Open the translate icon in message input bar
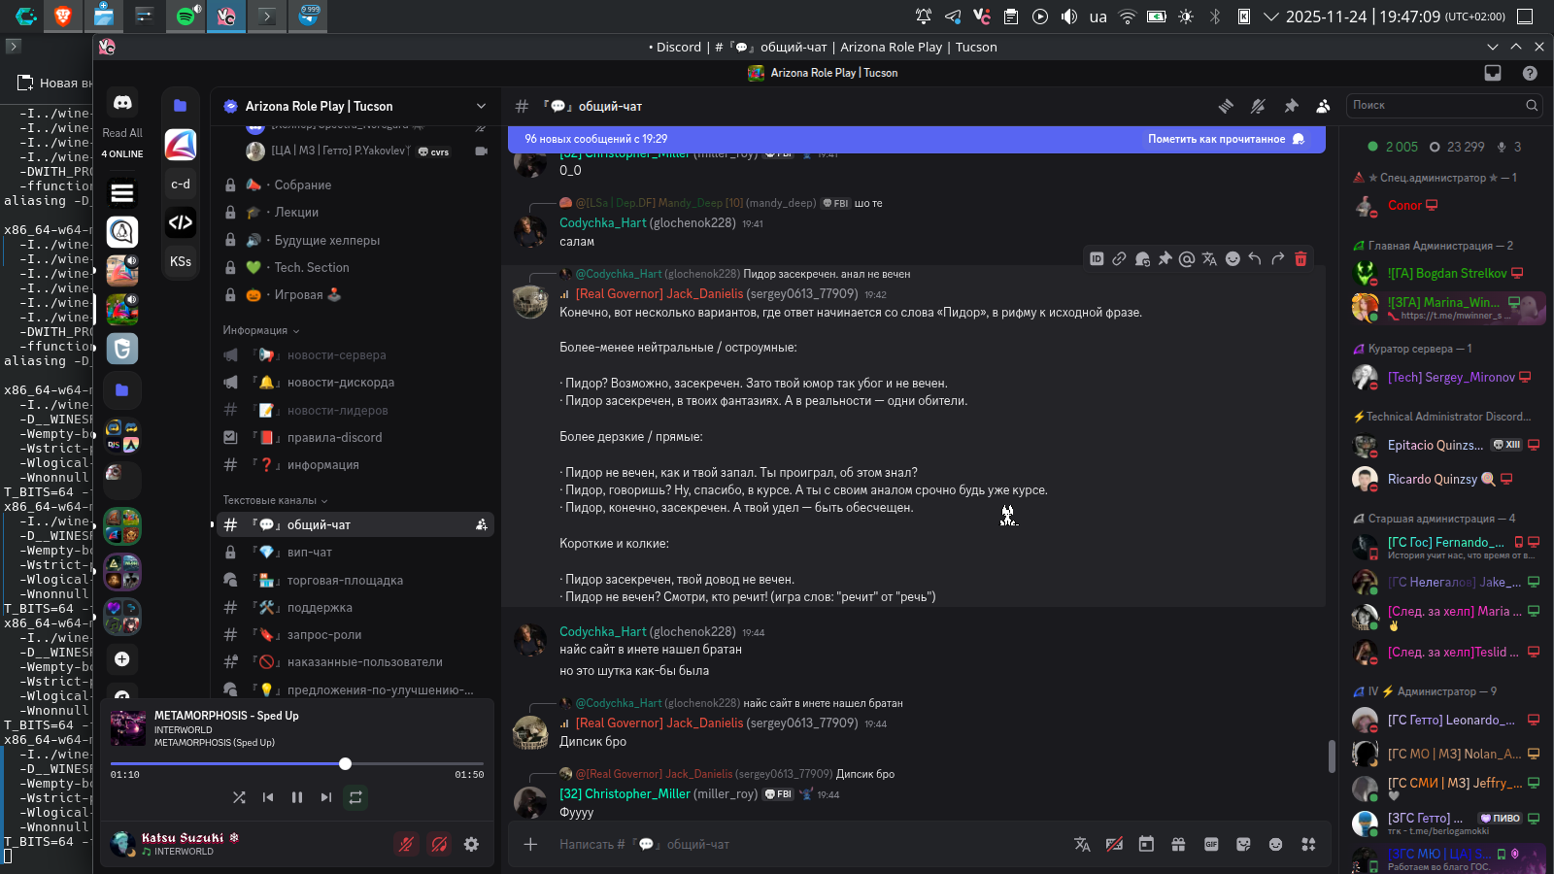This screenshot has width=1554, height=874. point(1082,844)
